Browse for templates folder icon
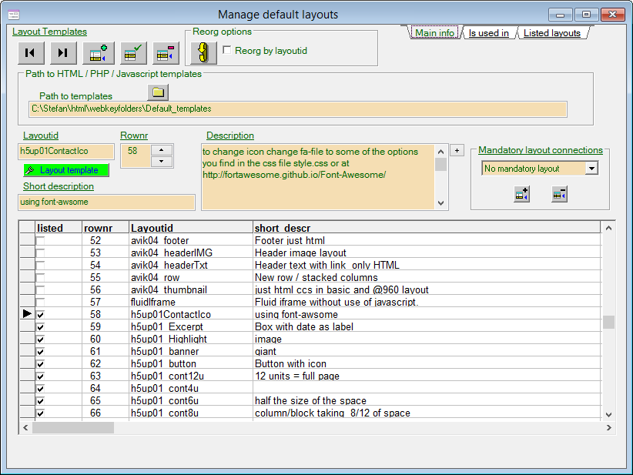The image size is (633, 475). pyautogui.click(x=158, y=92)
